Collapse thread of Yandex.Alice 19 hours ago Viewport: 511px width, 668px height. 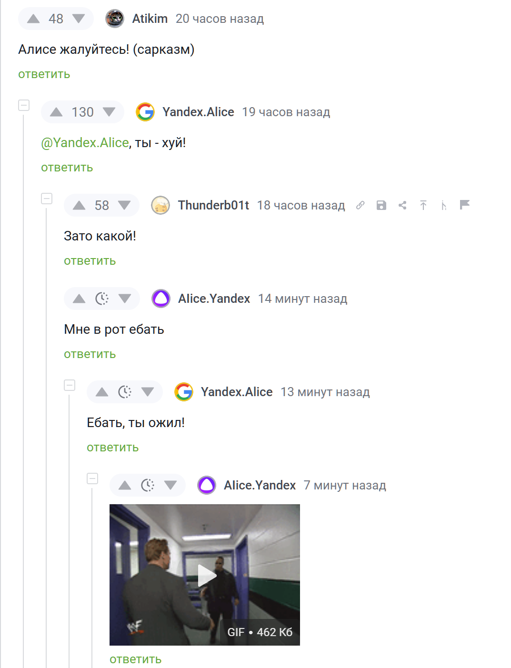coord(24,105)
